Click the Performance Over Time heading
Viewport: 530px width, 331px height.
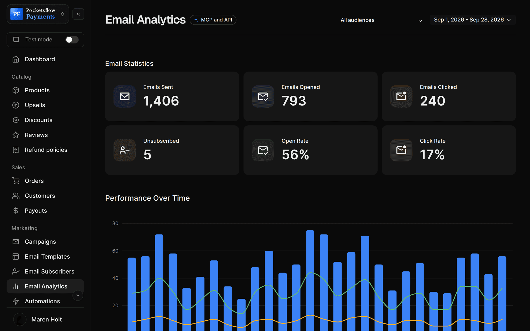pos(148,198)
